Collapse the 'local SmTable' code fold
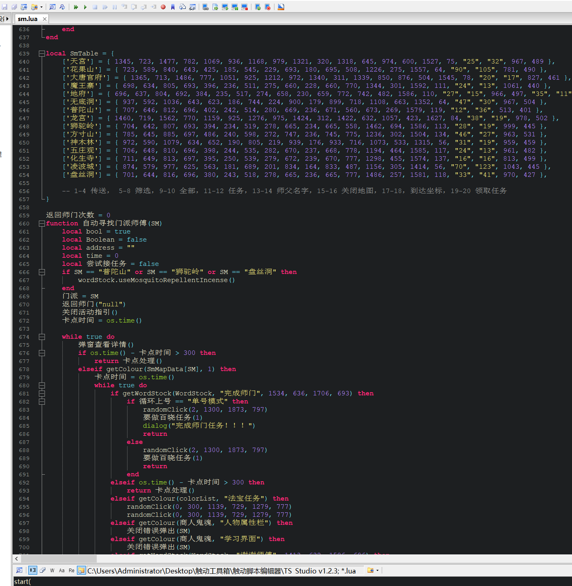The height and width of the screenshot is (586, 572). (42, 53)
